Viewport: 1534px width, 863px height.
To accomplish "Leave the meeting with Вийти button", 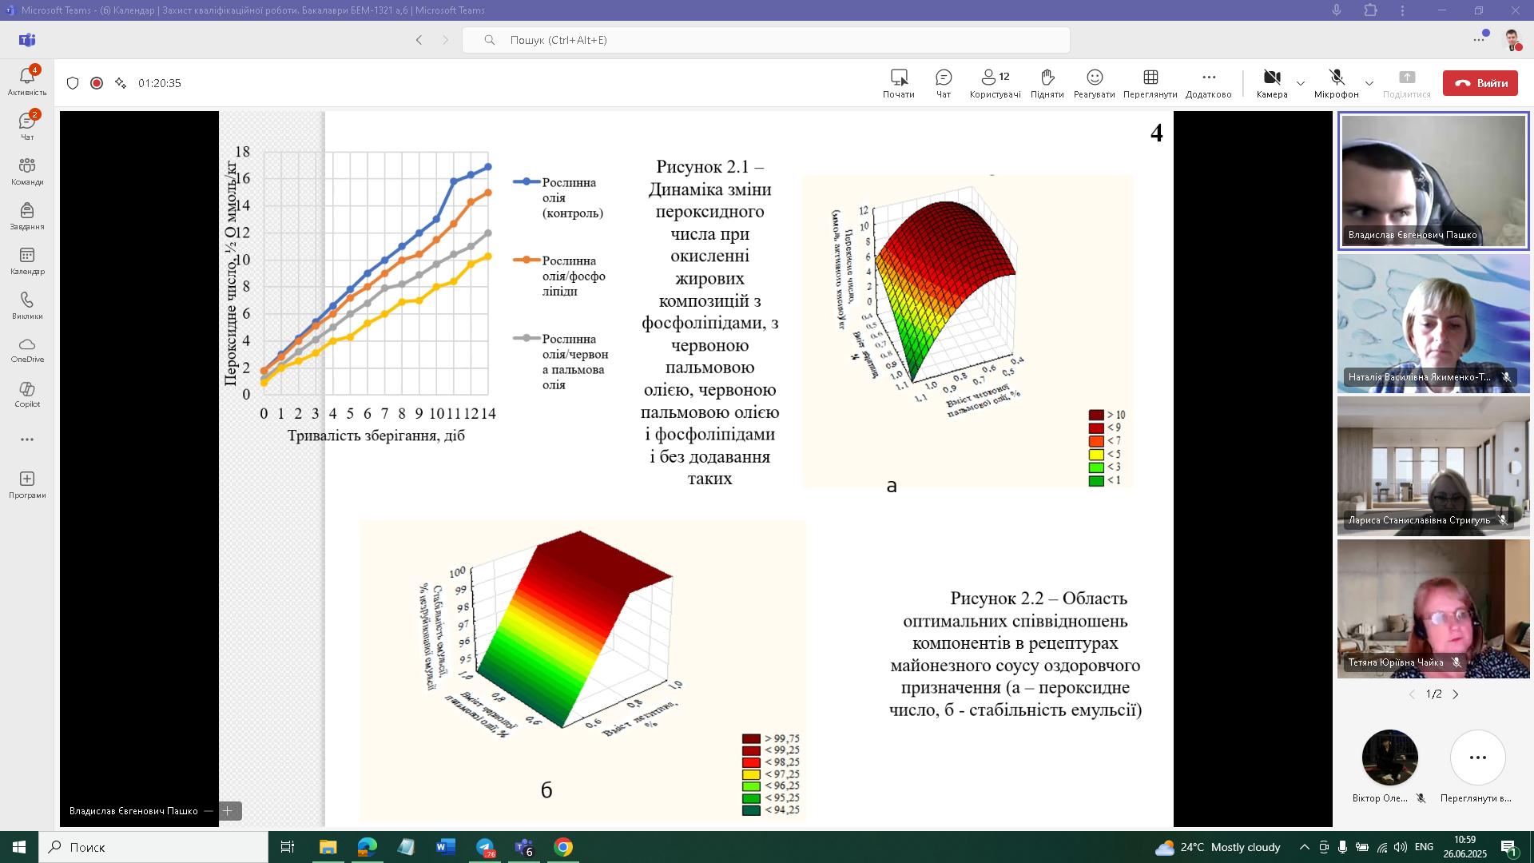I will pyautogui.click(x=1480, y=83).
